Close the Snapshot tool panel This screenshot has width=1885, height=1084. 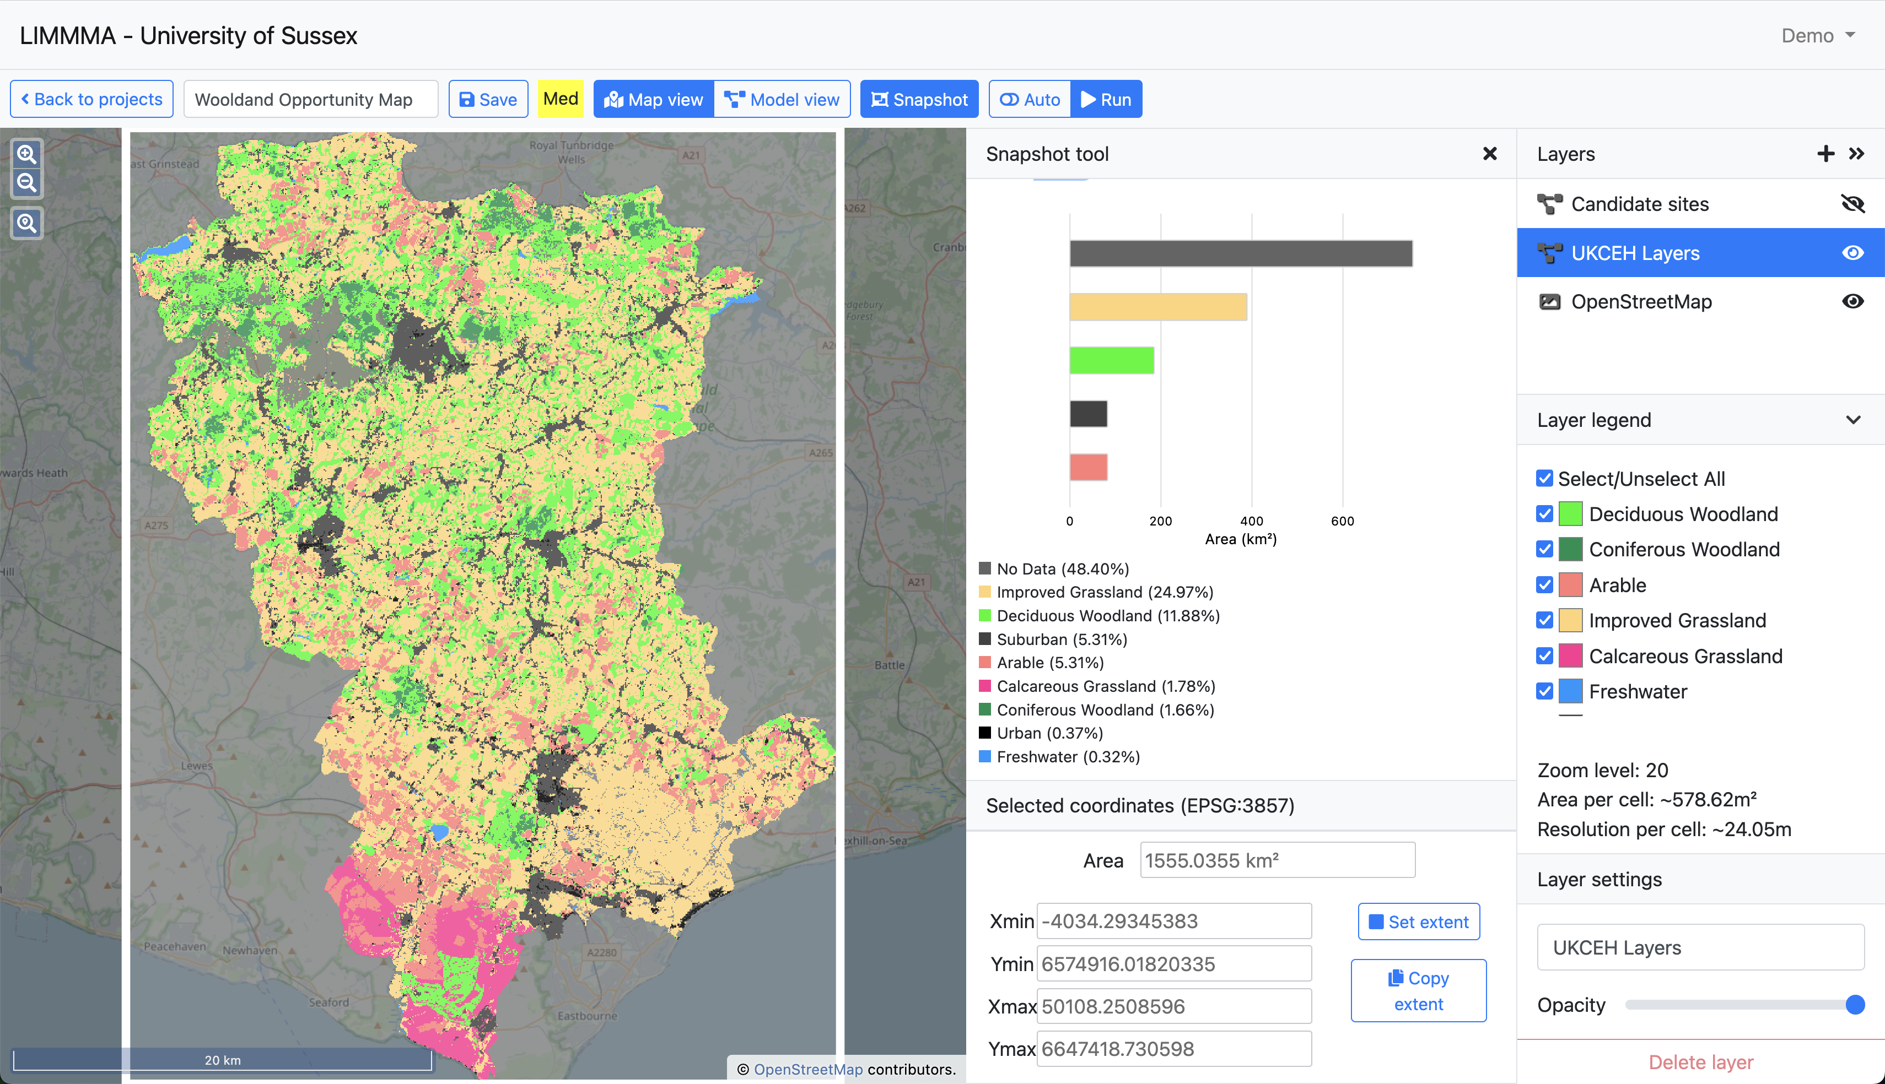pyautogui.click(x=1489, y=153)
